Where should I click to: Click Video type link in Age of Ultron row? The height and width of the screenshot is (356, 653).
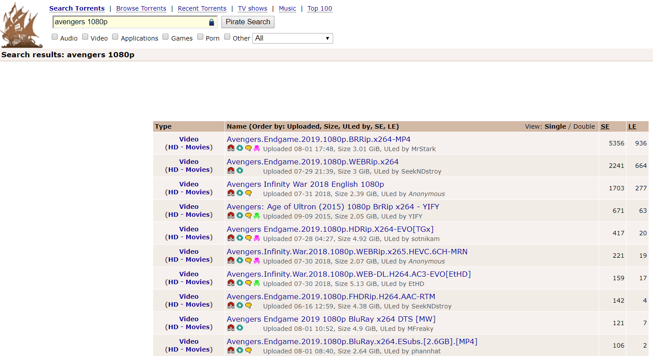coord(189,207)
